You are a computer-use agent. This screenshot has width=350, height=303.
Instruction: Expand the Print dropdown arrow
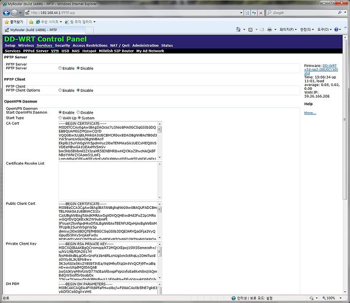tap(275, 30)
